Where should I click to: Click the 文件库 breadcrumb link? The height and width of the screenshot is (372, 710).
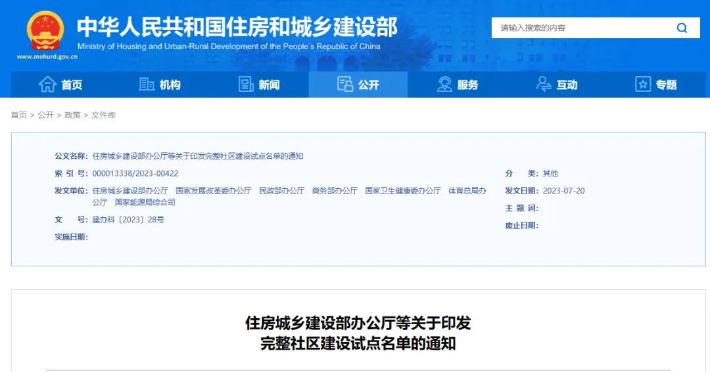(x=104, y=115)
